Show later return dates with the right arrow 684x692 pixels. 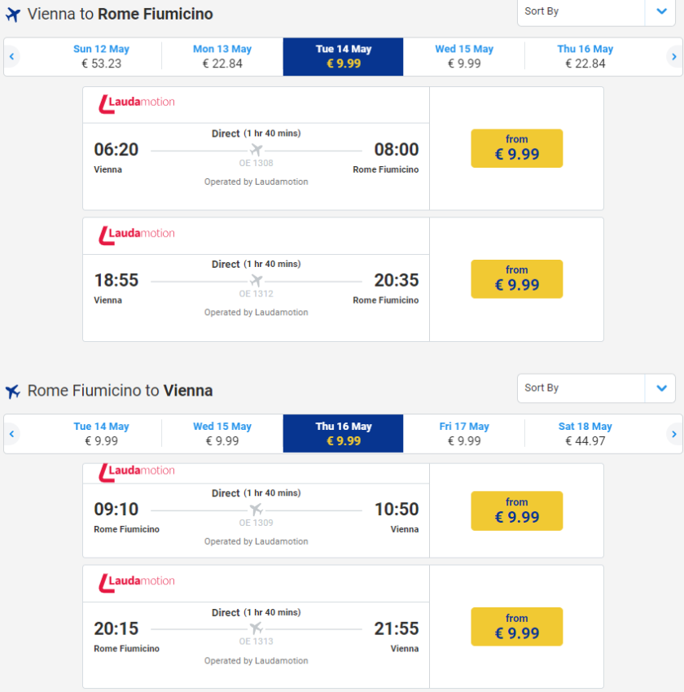[x=673, y=434]
